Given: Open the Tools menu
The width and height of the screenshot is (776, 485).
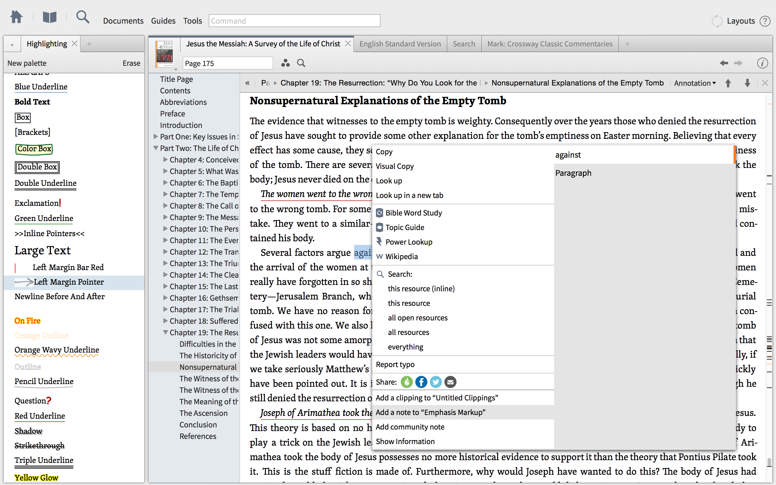Looking at the screenshot, I should pyautogui.click(x=192, y=21).
